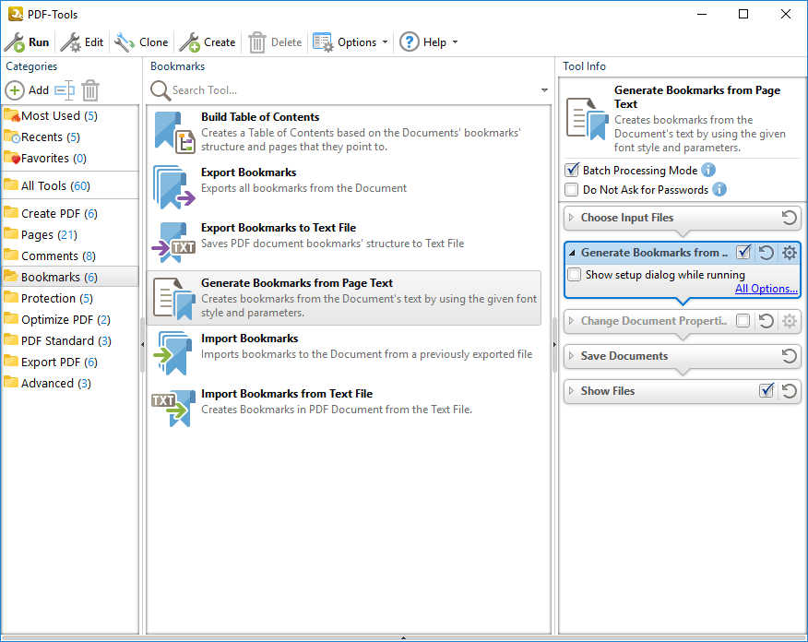Open the Favorites category
Screen dimensions: 808x642
[x=70, y=158]
